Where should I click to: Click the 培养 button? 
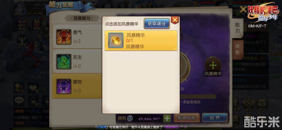tap(215, 118)
